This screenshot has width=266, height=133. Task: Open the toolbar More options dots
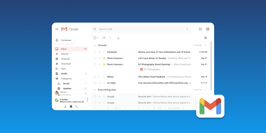pos(110,38)
